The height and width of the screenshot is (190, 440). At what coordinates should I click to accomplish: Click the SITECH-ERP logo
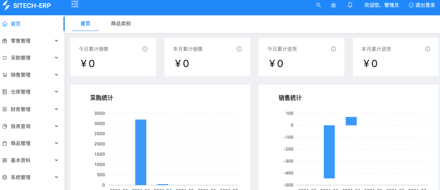27,5
